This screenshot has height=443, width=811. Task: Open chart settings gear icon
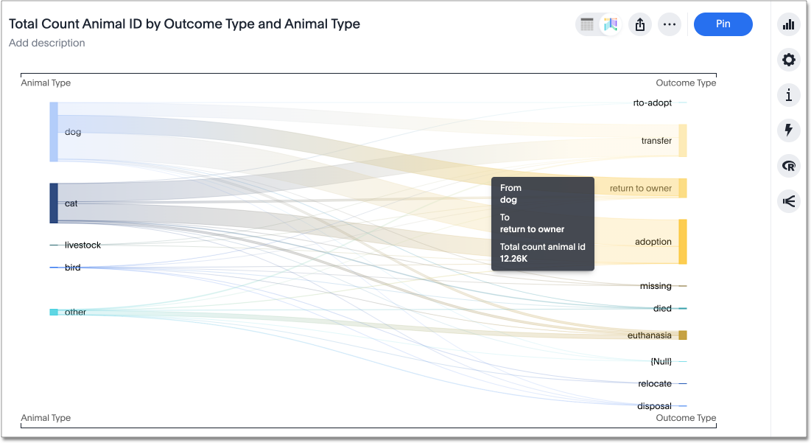[x=789, y=60]
